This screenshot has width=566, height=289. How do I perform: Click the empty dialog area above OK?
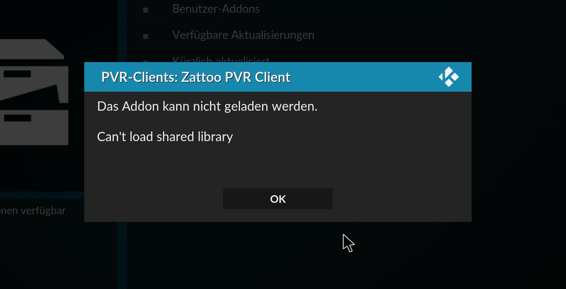coord(278,165)
